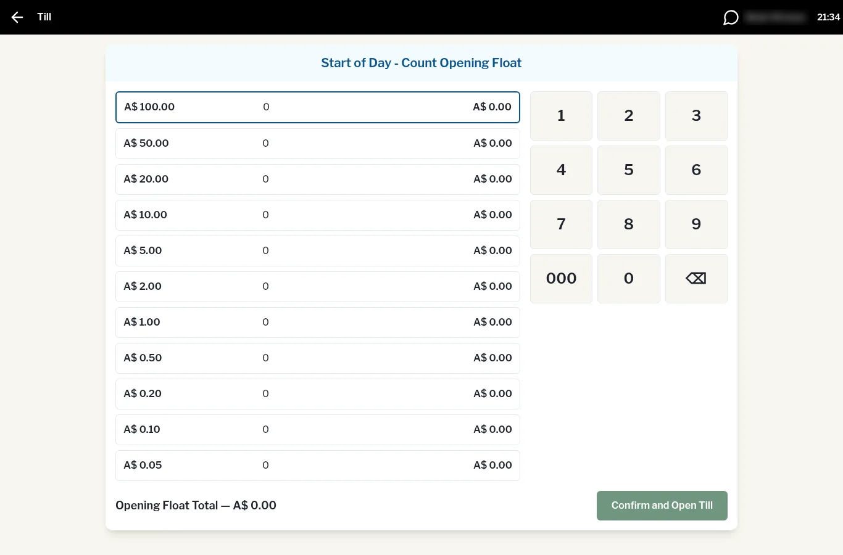Open the chat messages icon
This screenshot has height=555, width=843.
tap(731, 17)
